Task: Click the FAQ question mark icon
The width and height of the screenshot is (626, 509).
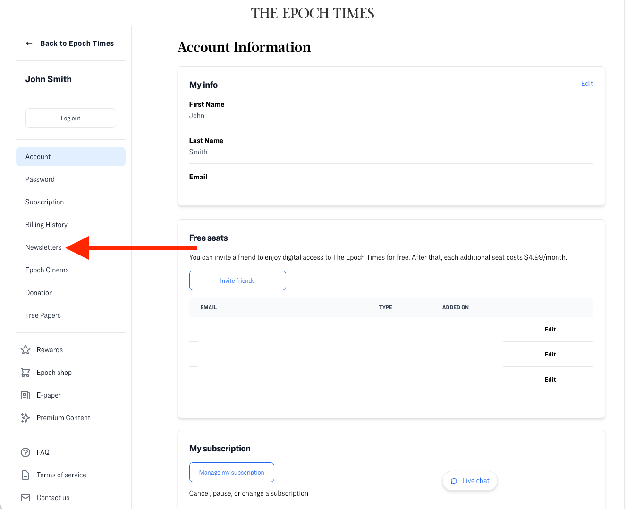Action: (x=25, y=452)
